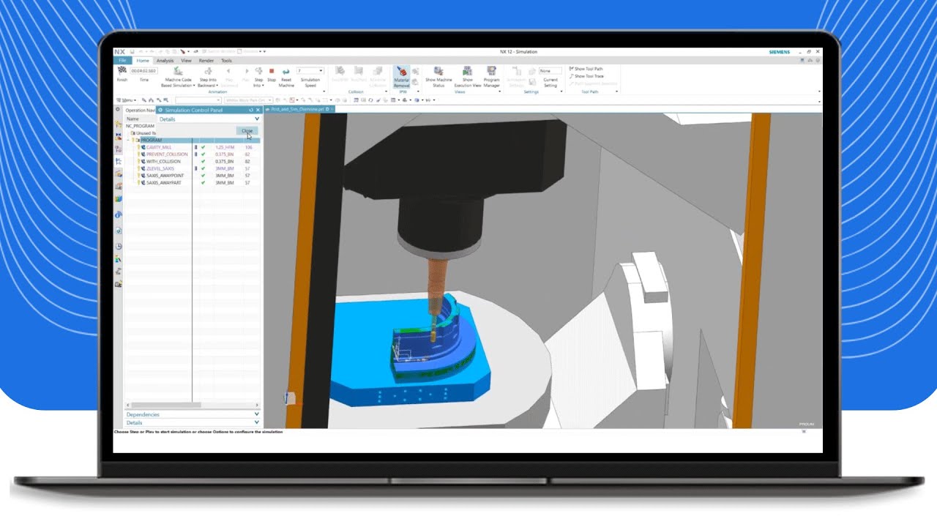Switch to the Render ribbon tab

tap(206, 61)
